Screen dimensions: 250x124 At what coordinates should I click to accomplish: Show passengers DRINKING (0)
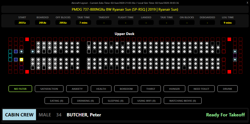(86, 101)
